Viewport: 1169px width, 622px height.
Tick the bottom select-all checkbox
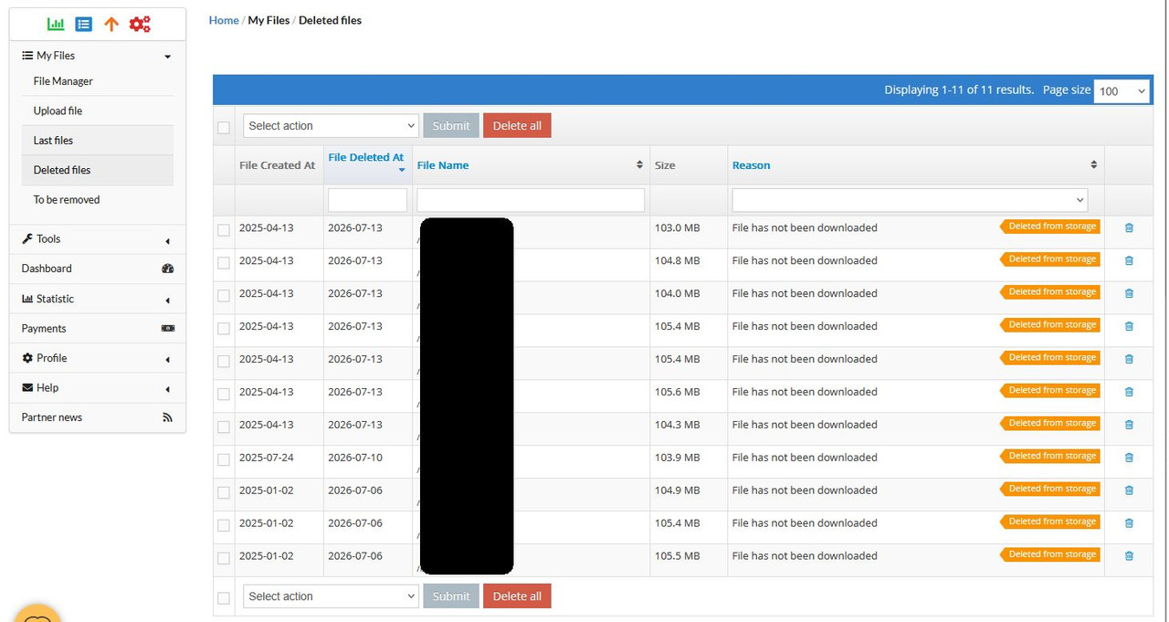coord(224,598)
